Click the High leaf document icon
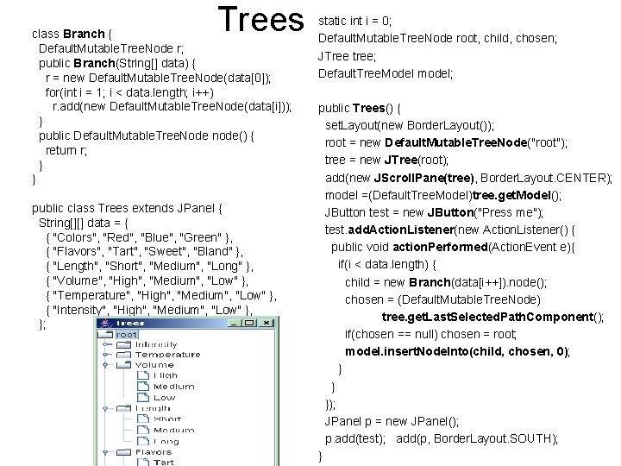The height and width of the screenshot is (466, 621). pyautogui.click(x=143, y=375)
